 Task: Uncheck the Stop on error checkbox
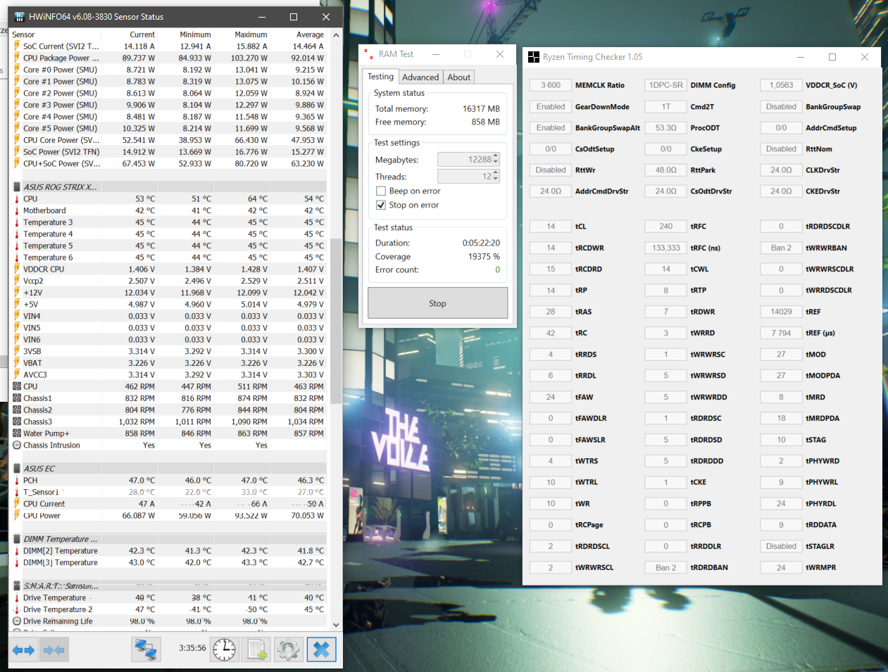[x=381, y=205]
